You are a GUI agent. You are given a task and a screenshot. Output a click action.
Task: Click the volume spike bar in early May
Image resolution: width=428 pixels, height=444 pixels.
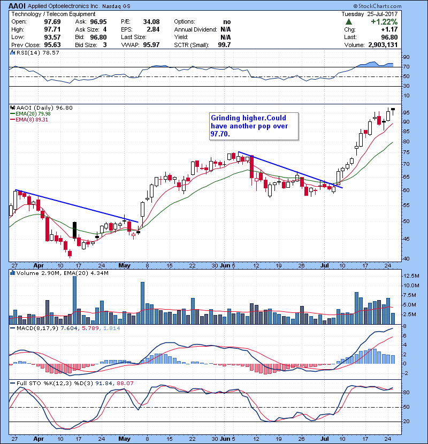tap(142, 303)
